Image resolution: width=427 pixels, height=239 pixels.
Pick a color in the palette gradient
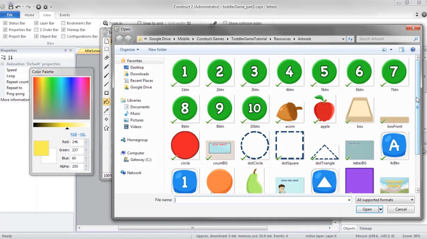tap(61, 97)
